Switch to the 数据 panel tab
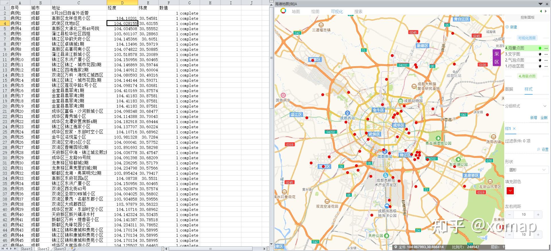 pyautogui.click(x=509, y=89)
